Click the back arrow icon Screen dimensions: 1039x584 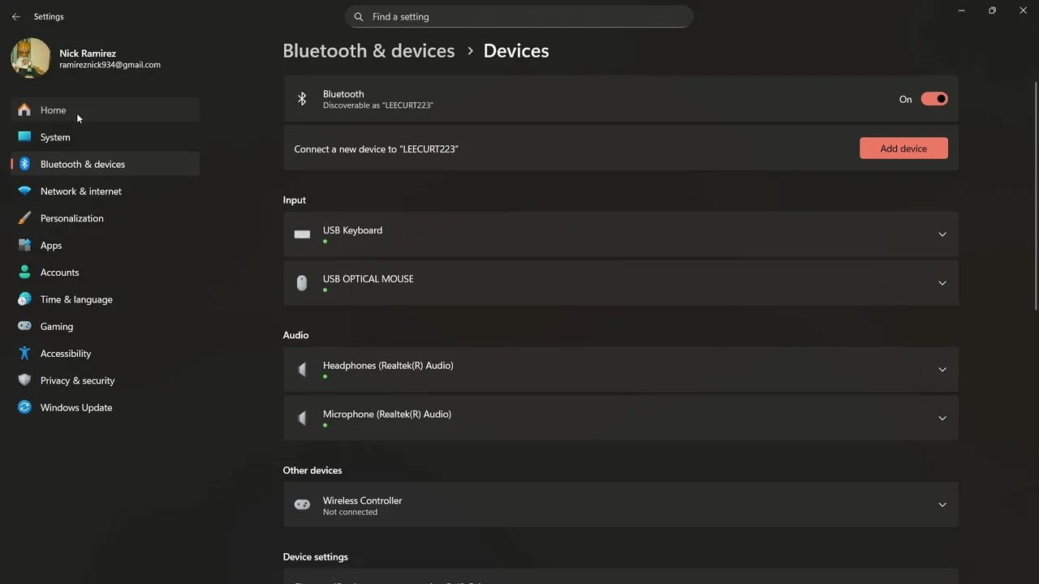coord(16,16)
